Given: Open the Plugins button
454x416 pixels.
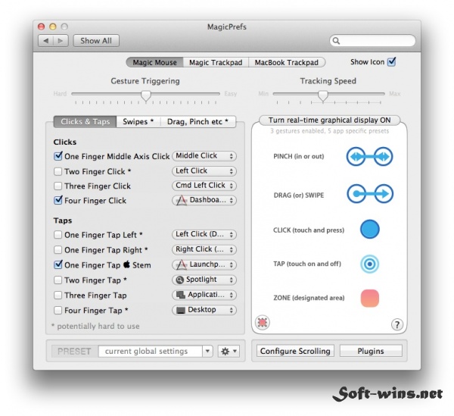Looking at the screenshot, I should [x=371, y=351].
